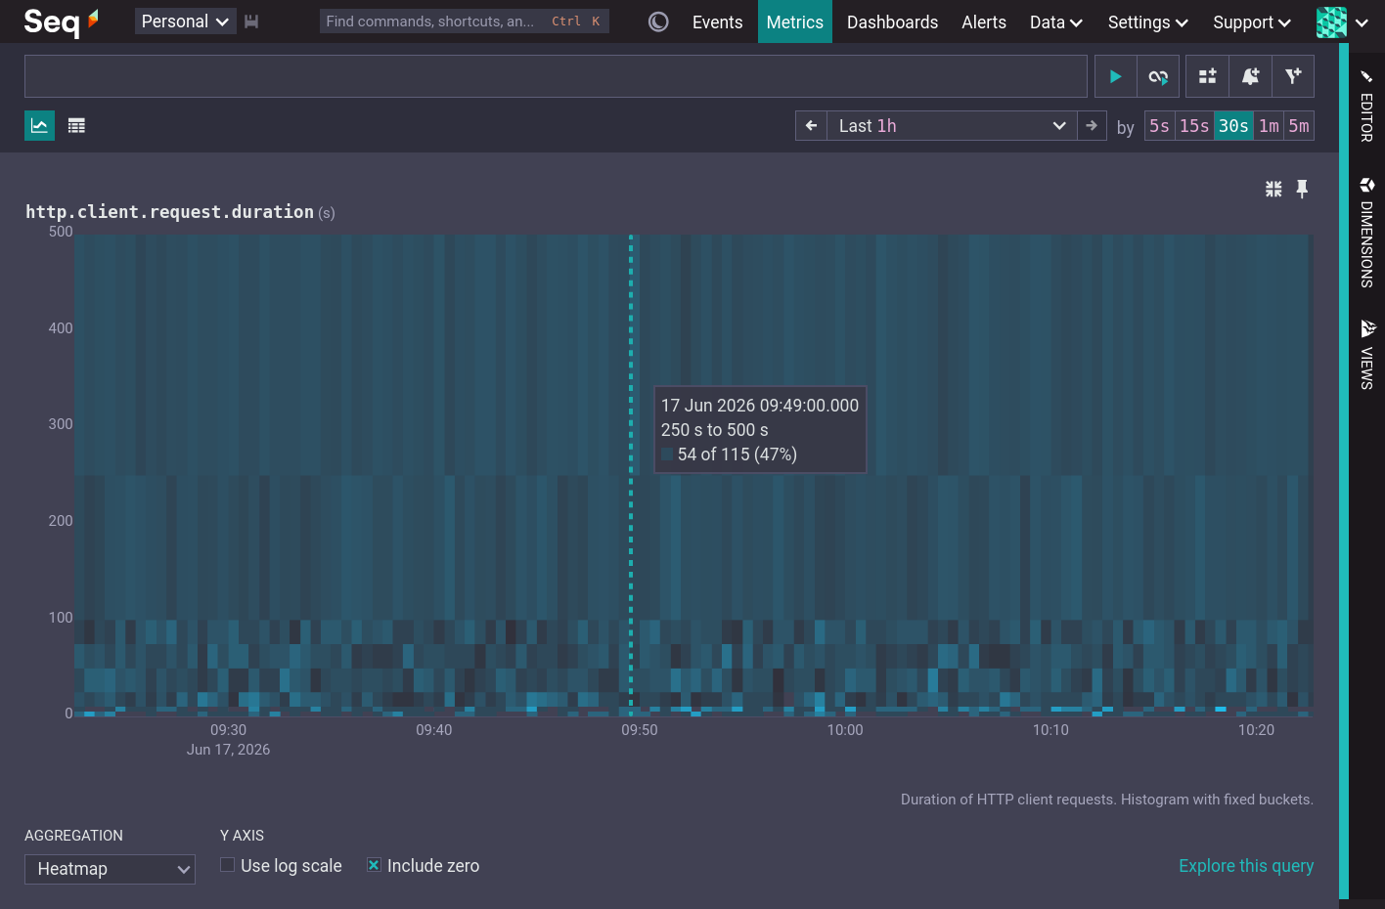Click the 500 y-axis label

pos(61,232)
